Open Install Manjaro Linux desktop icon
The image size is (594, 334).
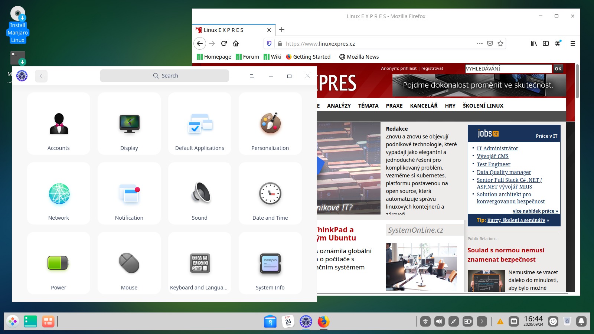click(x=18, y=24)
